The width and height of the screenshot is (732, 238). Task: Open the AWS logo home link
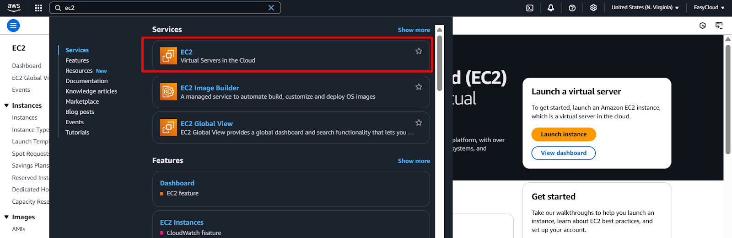[14, 7]
